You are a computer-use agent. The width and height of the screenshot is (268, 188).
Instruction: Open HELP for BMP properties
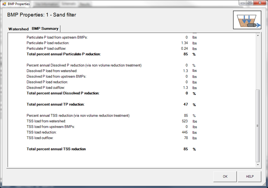pos(250,176)
